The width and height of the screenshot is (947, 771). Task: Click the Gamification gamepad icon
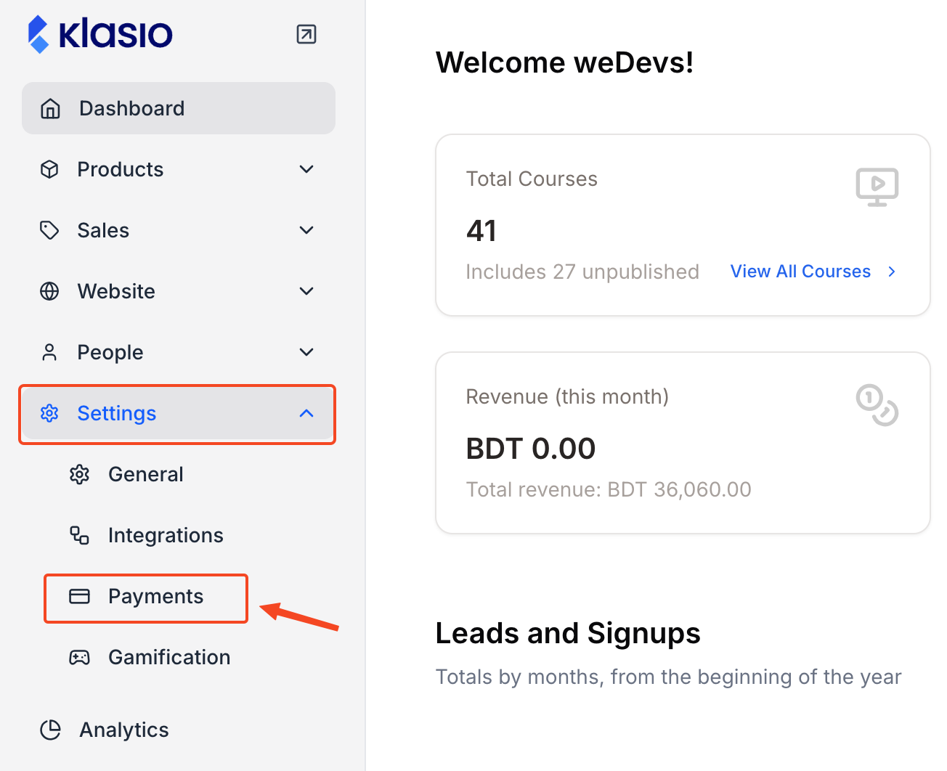tap(80, 657)
